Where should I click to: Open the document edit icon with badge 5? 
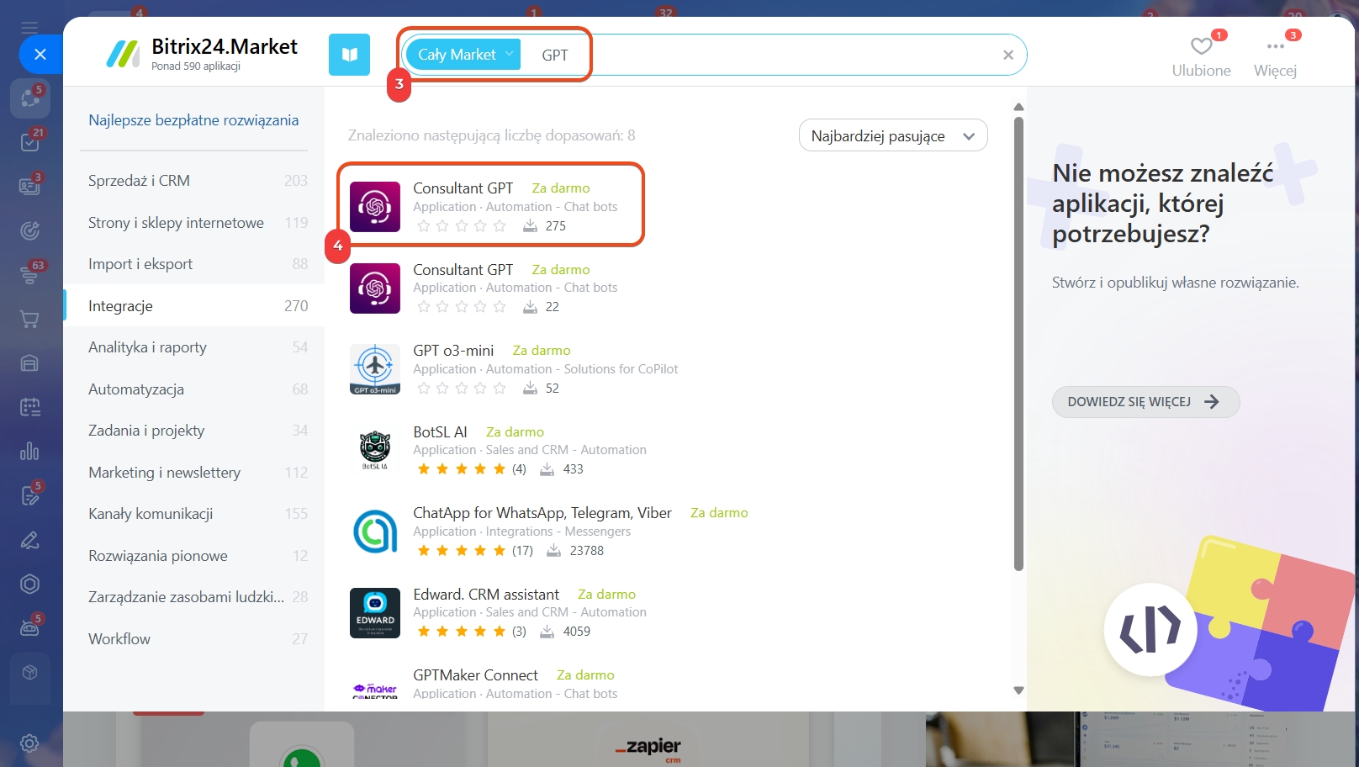tap(30, 495)
